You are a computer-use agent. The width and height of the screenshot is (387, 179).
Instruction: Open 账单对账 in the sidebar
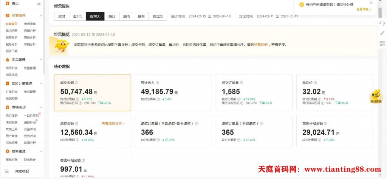point(12,160)
